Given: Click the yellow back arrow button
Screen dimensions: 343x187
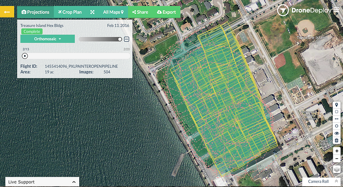Looking at the screenshot, I should (x=7, y=12).
